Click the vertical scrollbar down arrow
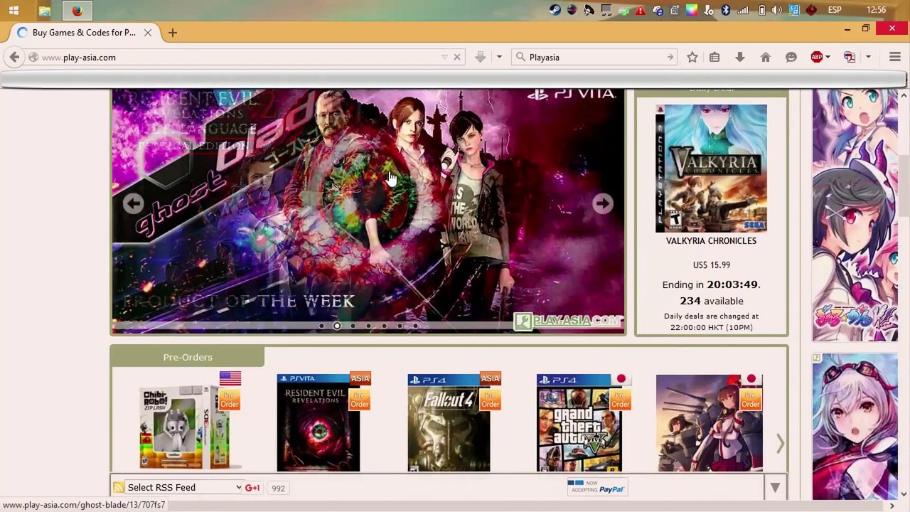The image size is (910, 512). pyautogui.click(x=904, y=494)
